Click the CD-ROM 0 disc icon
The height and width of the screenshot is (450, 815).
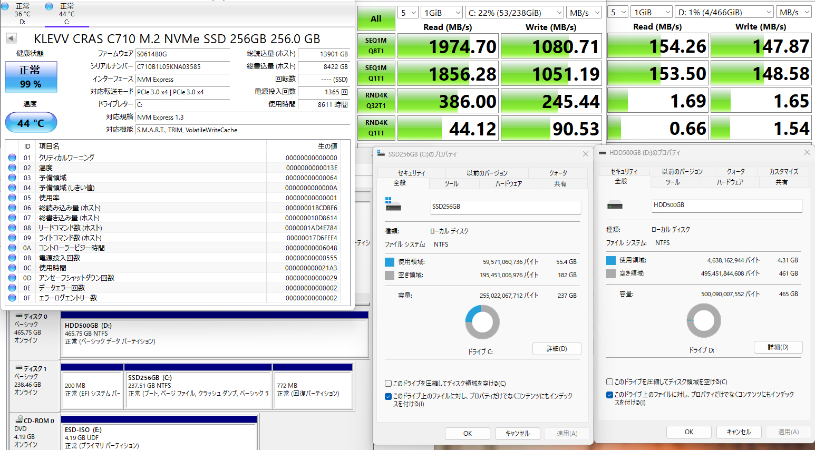(19, 419)
